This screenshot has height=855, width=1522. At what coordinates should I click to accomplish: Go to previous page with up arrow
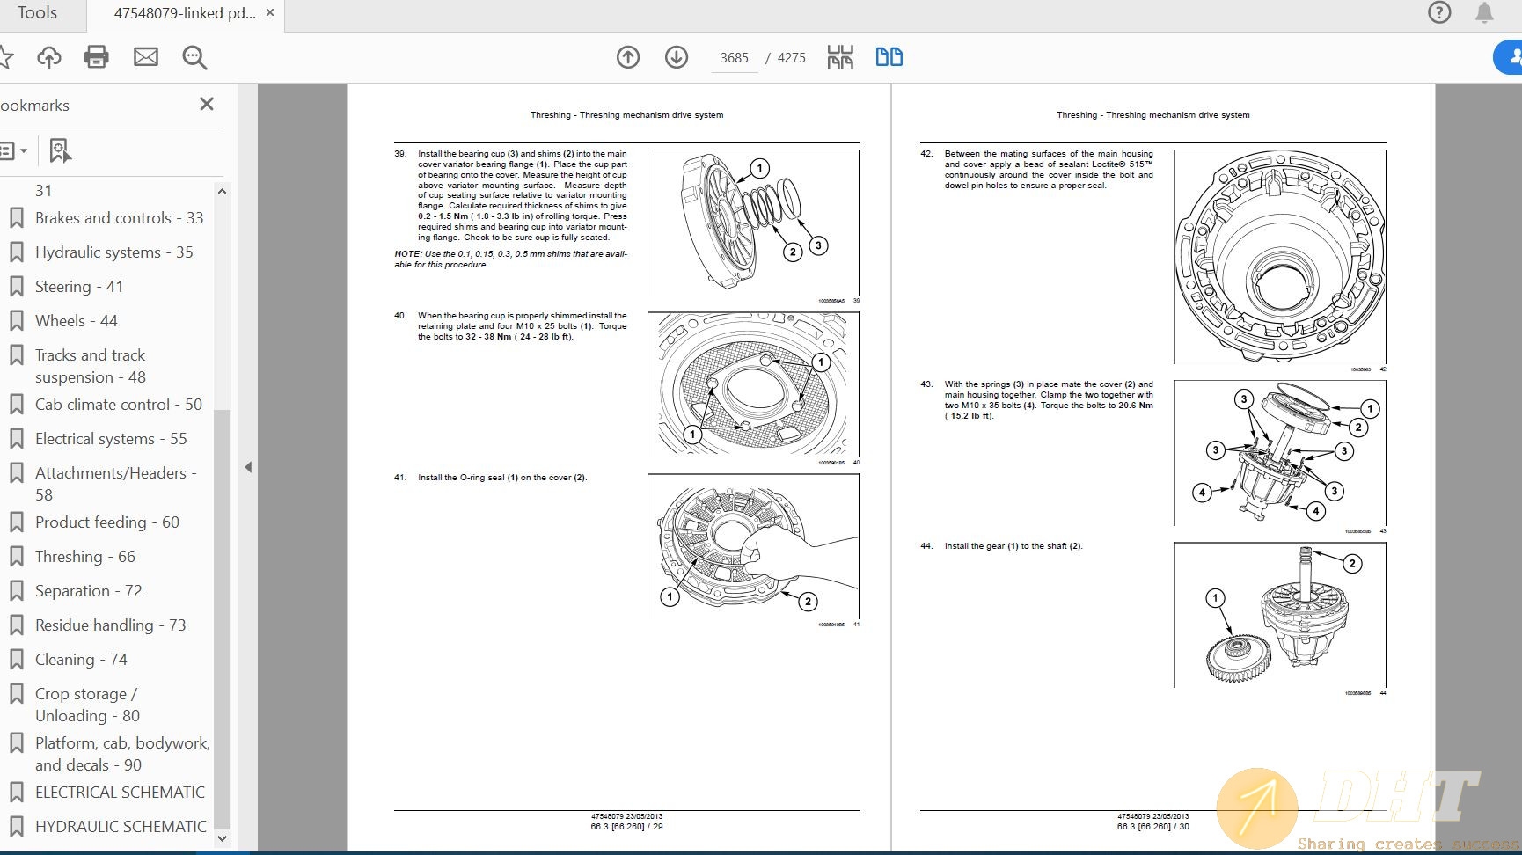click(628, 57)
